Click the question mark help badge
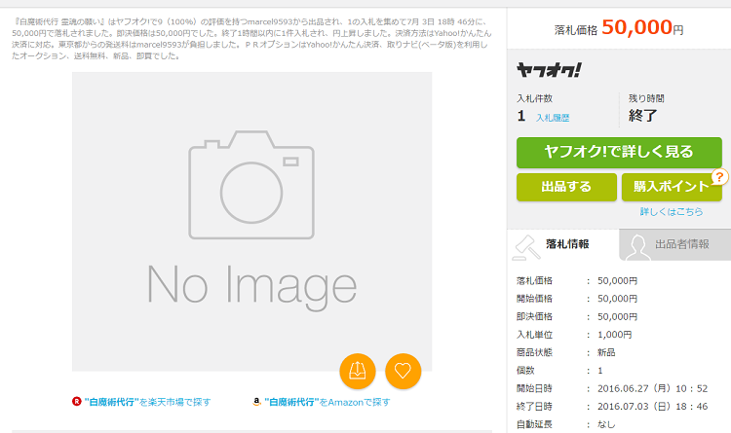 [720, 176]
